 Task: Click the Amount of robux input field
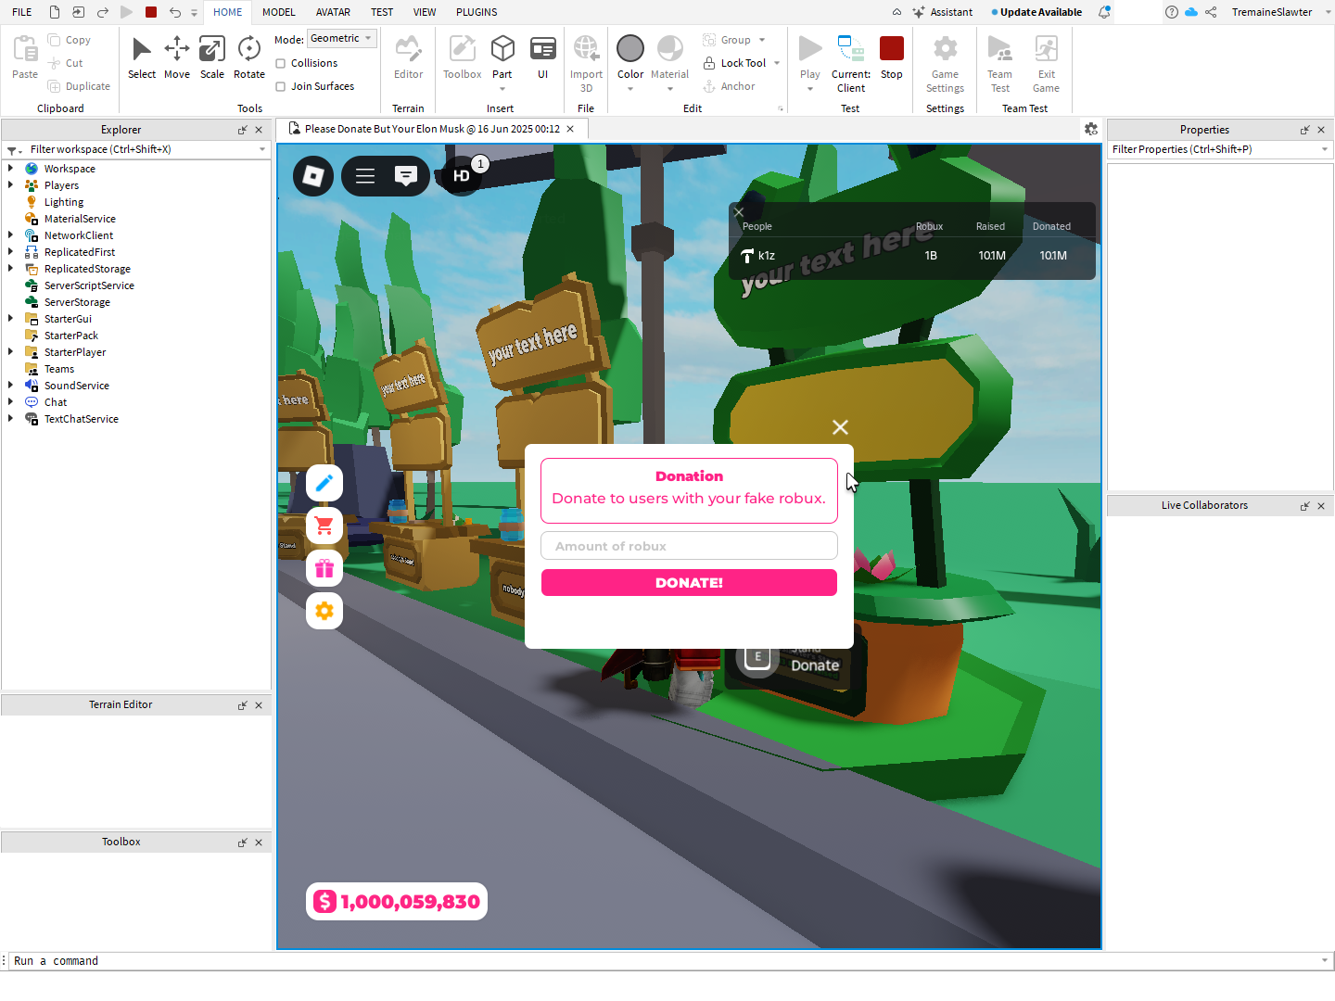(x=689, y=546)
